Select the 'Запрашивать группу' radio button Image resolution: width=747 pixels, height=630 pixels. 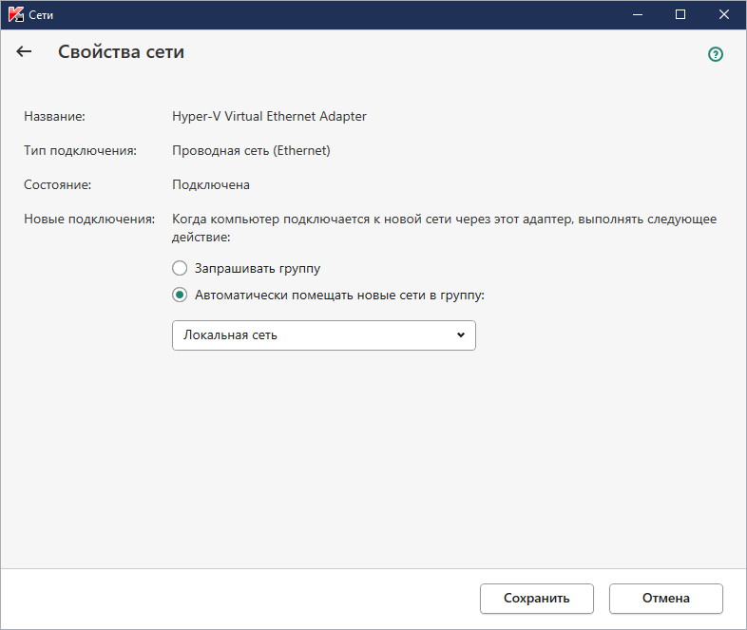pos(180,268)
